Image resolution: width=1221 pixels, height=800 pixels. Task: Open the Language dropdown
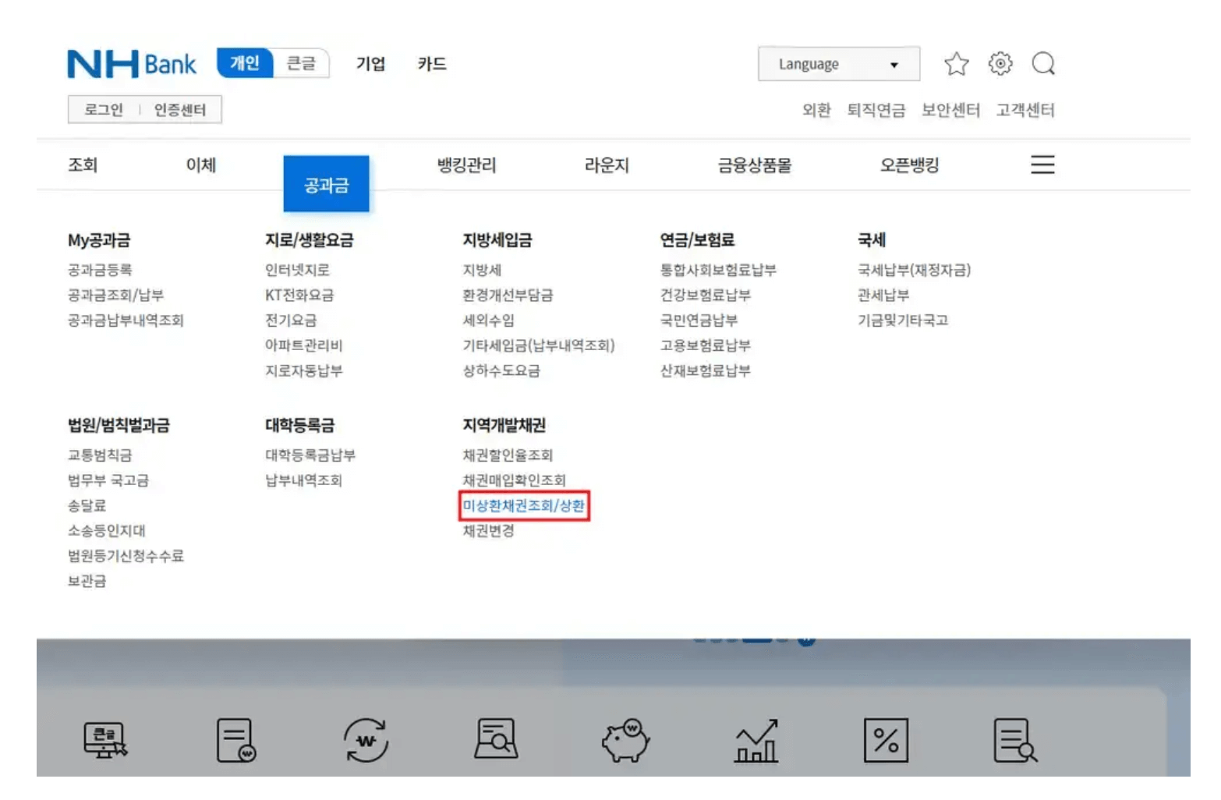pos(838,64)
